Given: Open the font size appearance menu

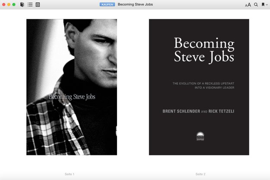Looking at the screenshot, I should click(x=248, y=5).
